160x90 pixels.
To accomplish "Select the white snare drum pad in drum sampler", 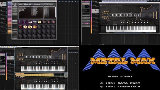I will point(30,22).
